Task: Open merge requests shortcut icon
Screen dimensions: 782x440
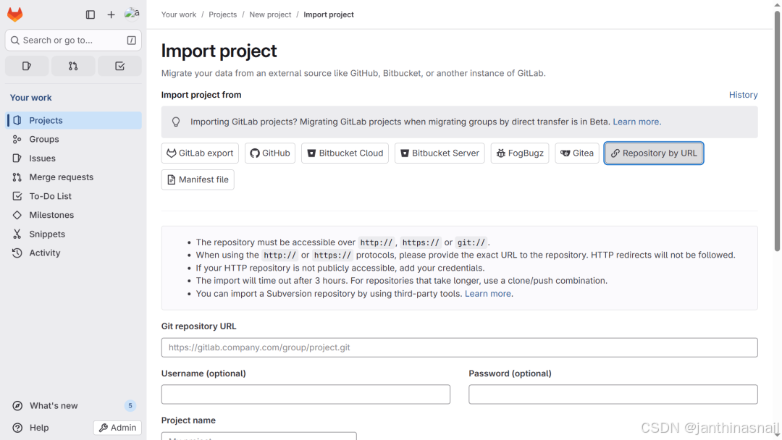Action: pyautogui.click(x=73, y=66)
